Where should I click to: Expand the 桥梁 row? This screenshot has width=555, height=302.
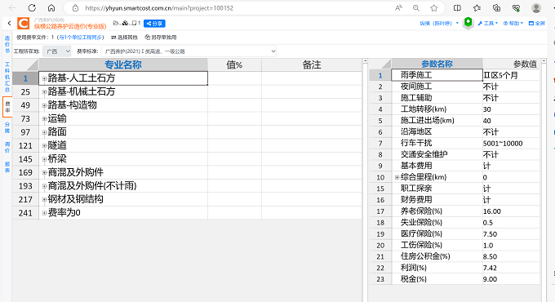click(x=44, y=159)
